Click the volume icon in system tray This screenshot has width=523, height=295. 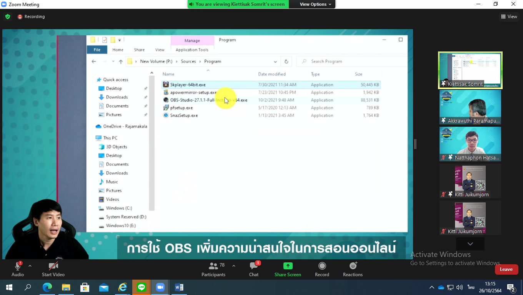[x=460, y=287]
